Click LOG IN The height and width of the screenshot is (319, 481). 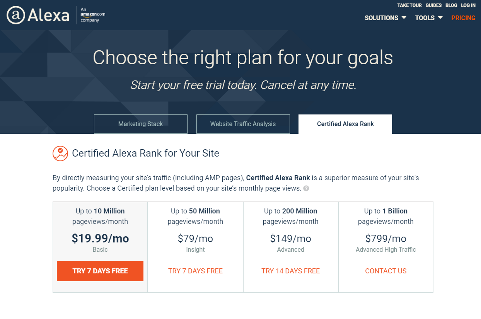pyautogui.click(x=468, y=5)
